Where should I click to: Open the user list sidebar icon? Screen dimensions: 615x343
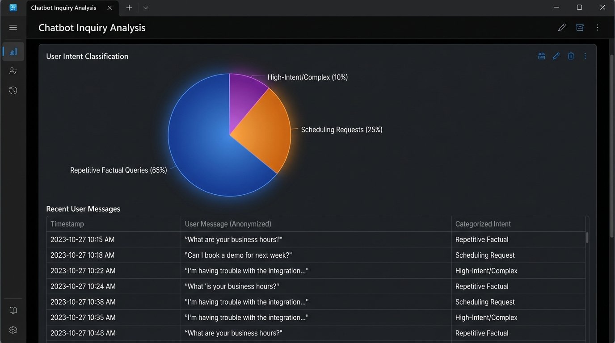13,71
